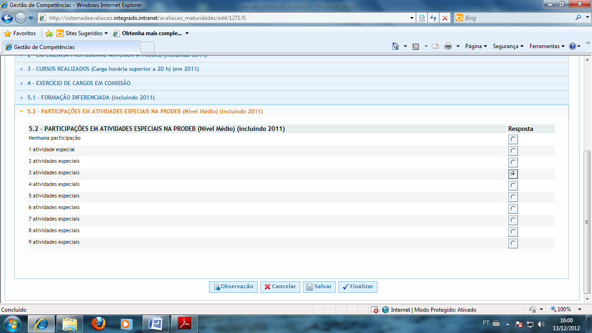Viewport: 592px width, 333px height.
Task: Choose the 5 atividades especiais option
Action: click(513, 197)
